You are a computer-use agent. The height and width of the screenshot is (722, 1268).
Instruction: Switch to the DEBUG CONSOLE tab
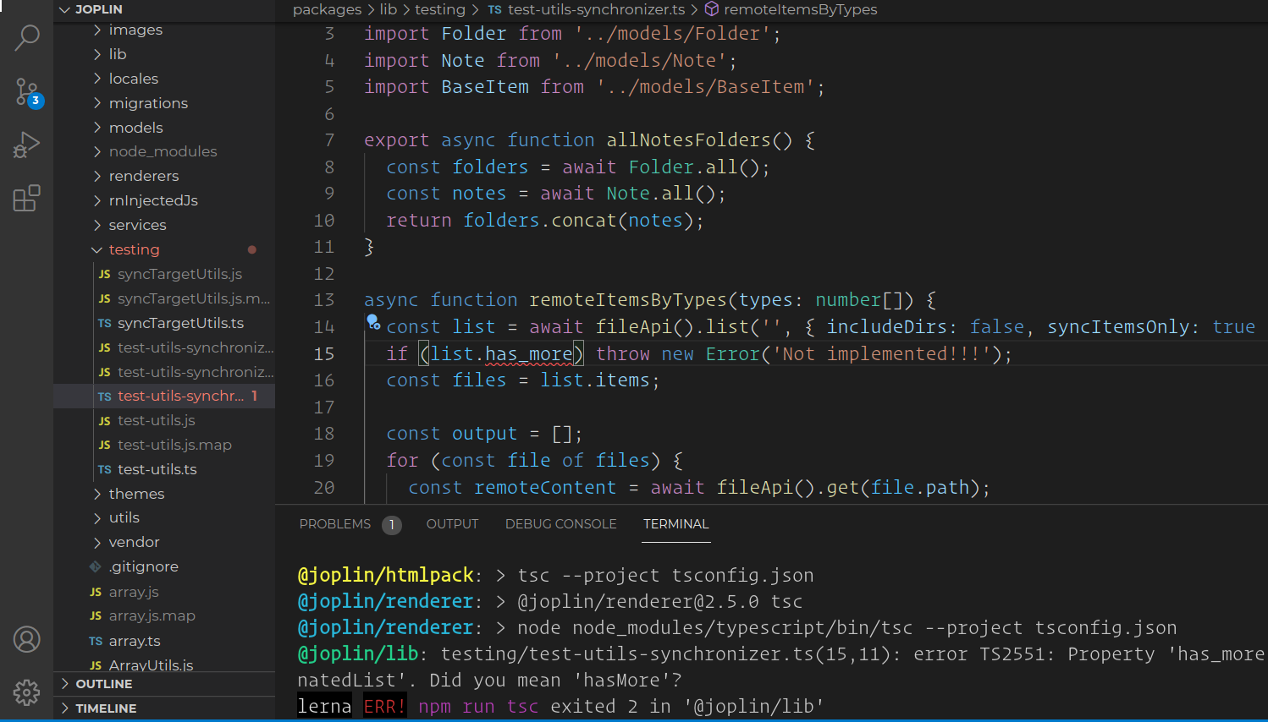click(x=560, y=524)
